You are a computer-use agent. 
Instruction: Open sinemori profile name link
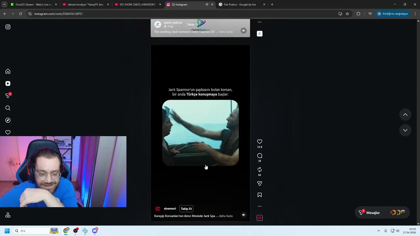coord(170,209)
